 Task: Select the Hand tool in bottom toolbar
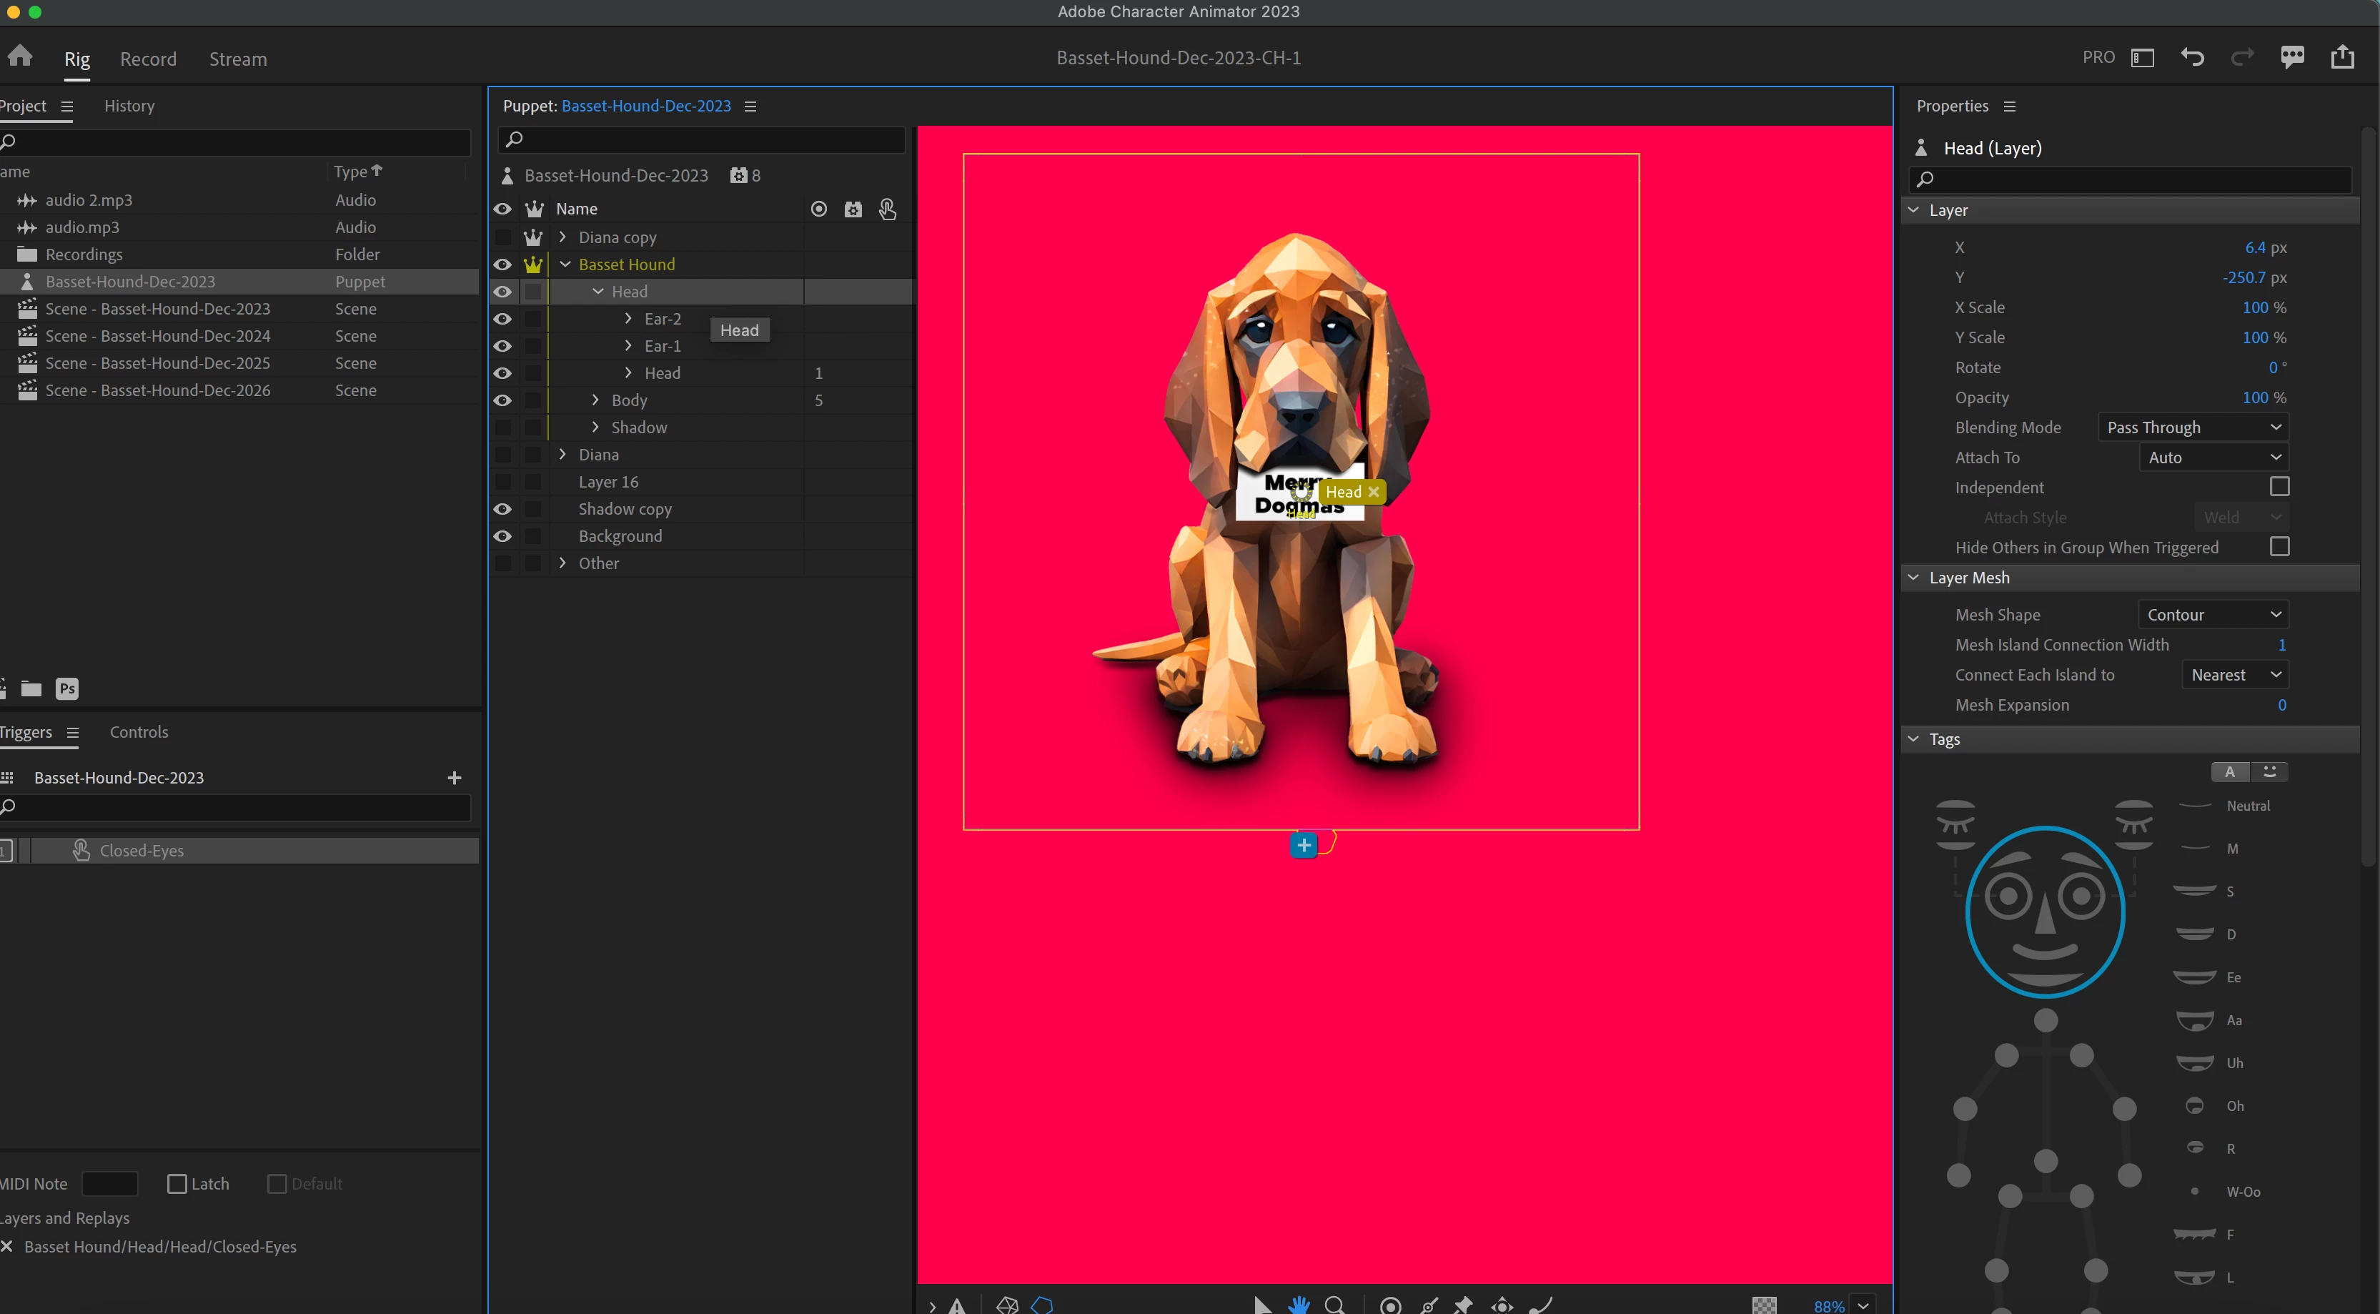click(x=1299, y=1305)
